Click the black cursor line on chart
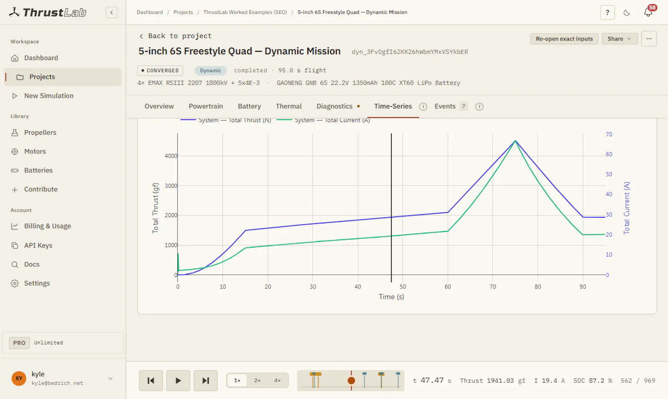Screen dimensions: 668x399 [391, 208]
